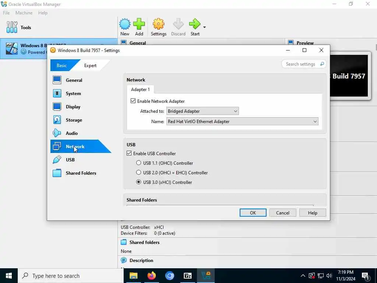Select the Network category icon in the sidebar
377x283 pixels.
click(57, 146)
